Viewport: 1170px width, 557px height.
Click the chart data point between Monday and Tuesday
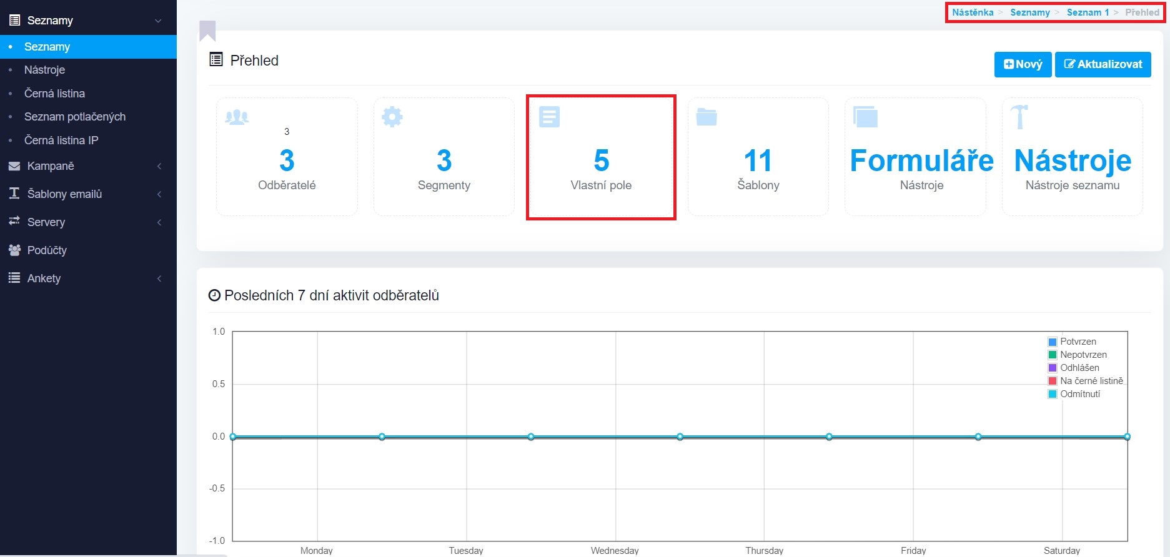[x=382, y=436]
